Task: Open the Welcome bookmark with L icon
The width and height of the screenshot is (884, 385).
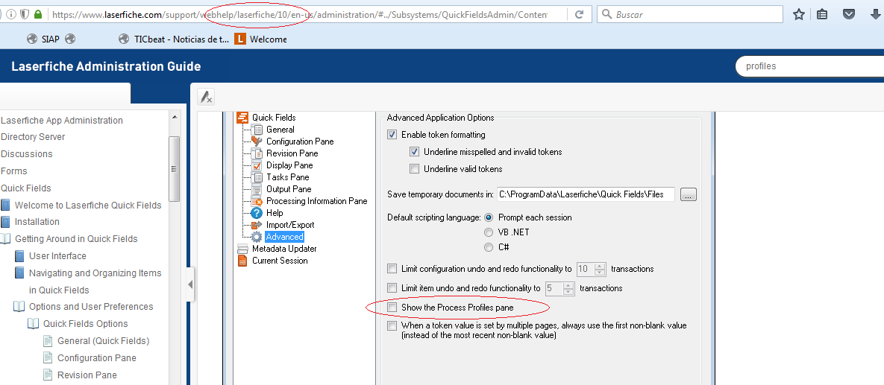Action: tap(241, 39)
